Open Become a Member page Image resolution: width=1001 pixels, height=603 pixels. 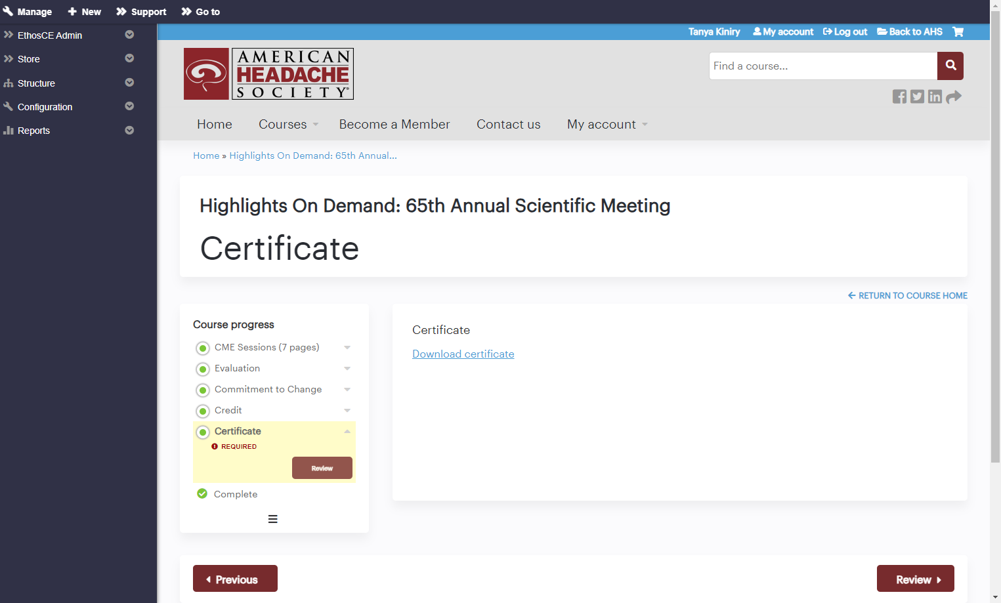tap(394, 124)
